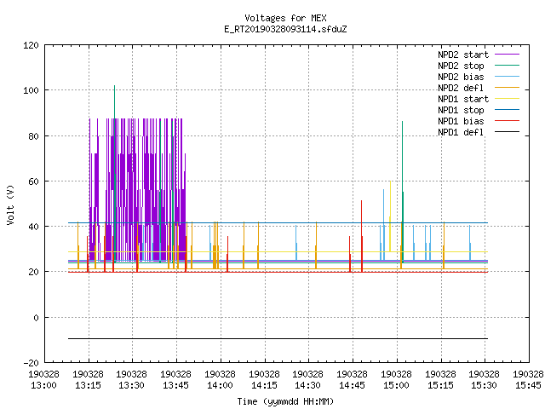
Task: Click the y-axis tick value -20
Action: pos(31,363)
